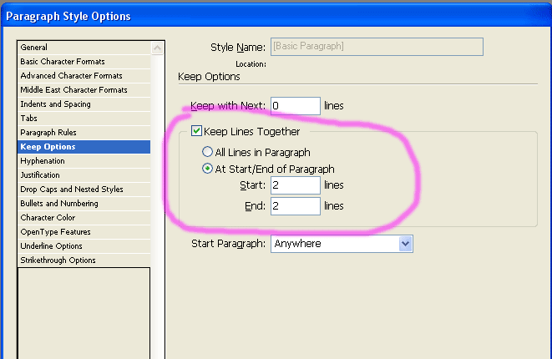Open Strikethrough Options category
The height and width of the screenshot is (359, 552).
pyautogui.click(x=84, y=260)
